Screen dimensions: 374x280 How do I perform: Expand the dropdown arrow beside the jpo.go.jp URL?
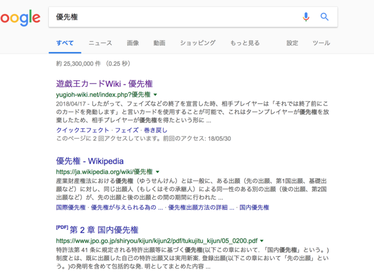261,240
